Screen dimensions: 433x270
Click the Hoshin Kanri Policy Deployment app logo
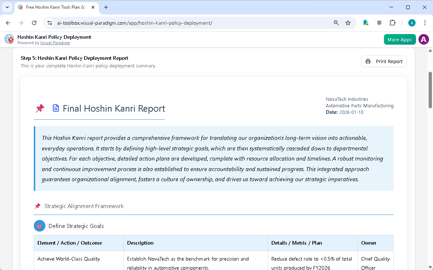(x=9, y=39)
